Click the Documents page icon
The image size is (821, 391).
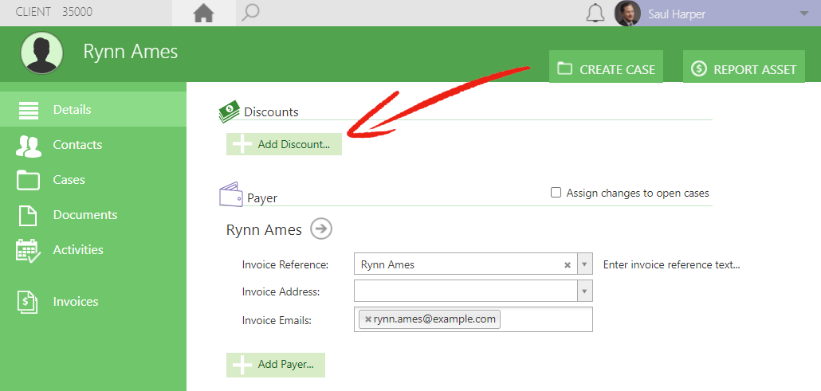[28, 216]
